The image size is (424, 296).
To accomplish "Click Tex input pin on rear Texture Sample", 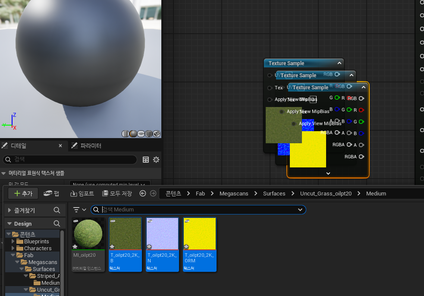I will [x=270, y=88].
